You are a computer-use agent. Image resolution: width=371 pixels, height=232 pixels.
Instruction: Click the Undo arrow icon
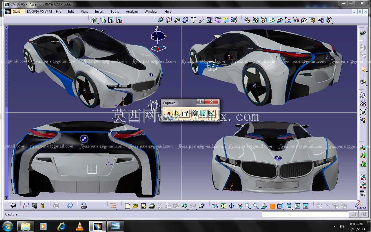184,206
